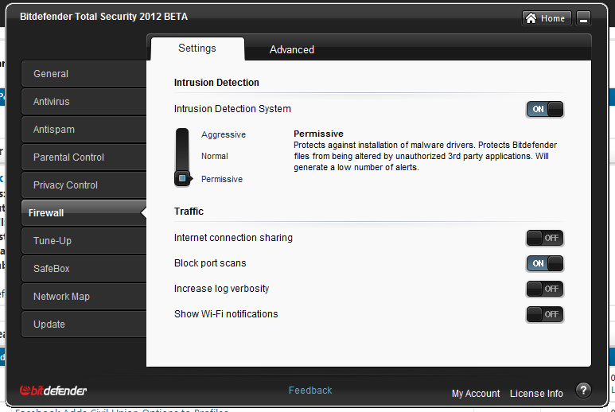This screenshot has width=615, height=412.
Task: Click the Home button in title bar
Action: [546, 18]
